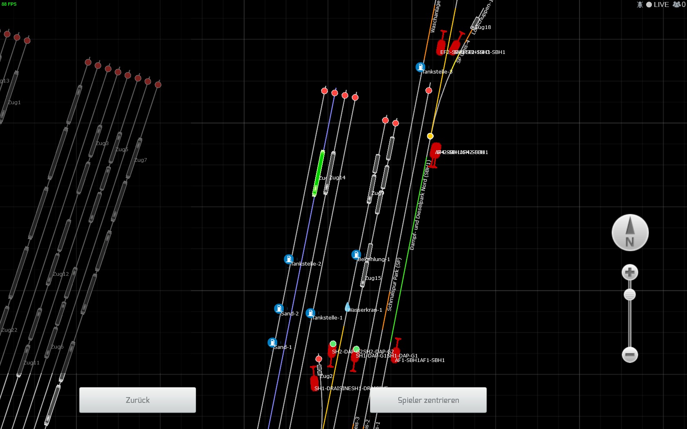Click the viewers count icon

coord(677,4)
